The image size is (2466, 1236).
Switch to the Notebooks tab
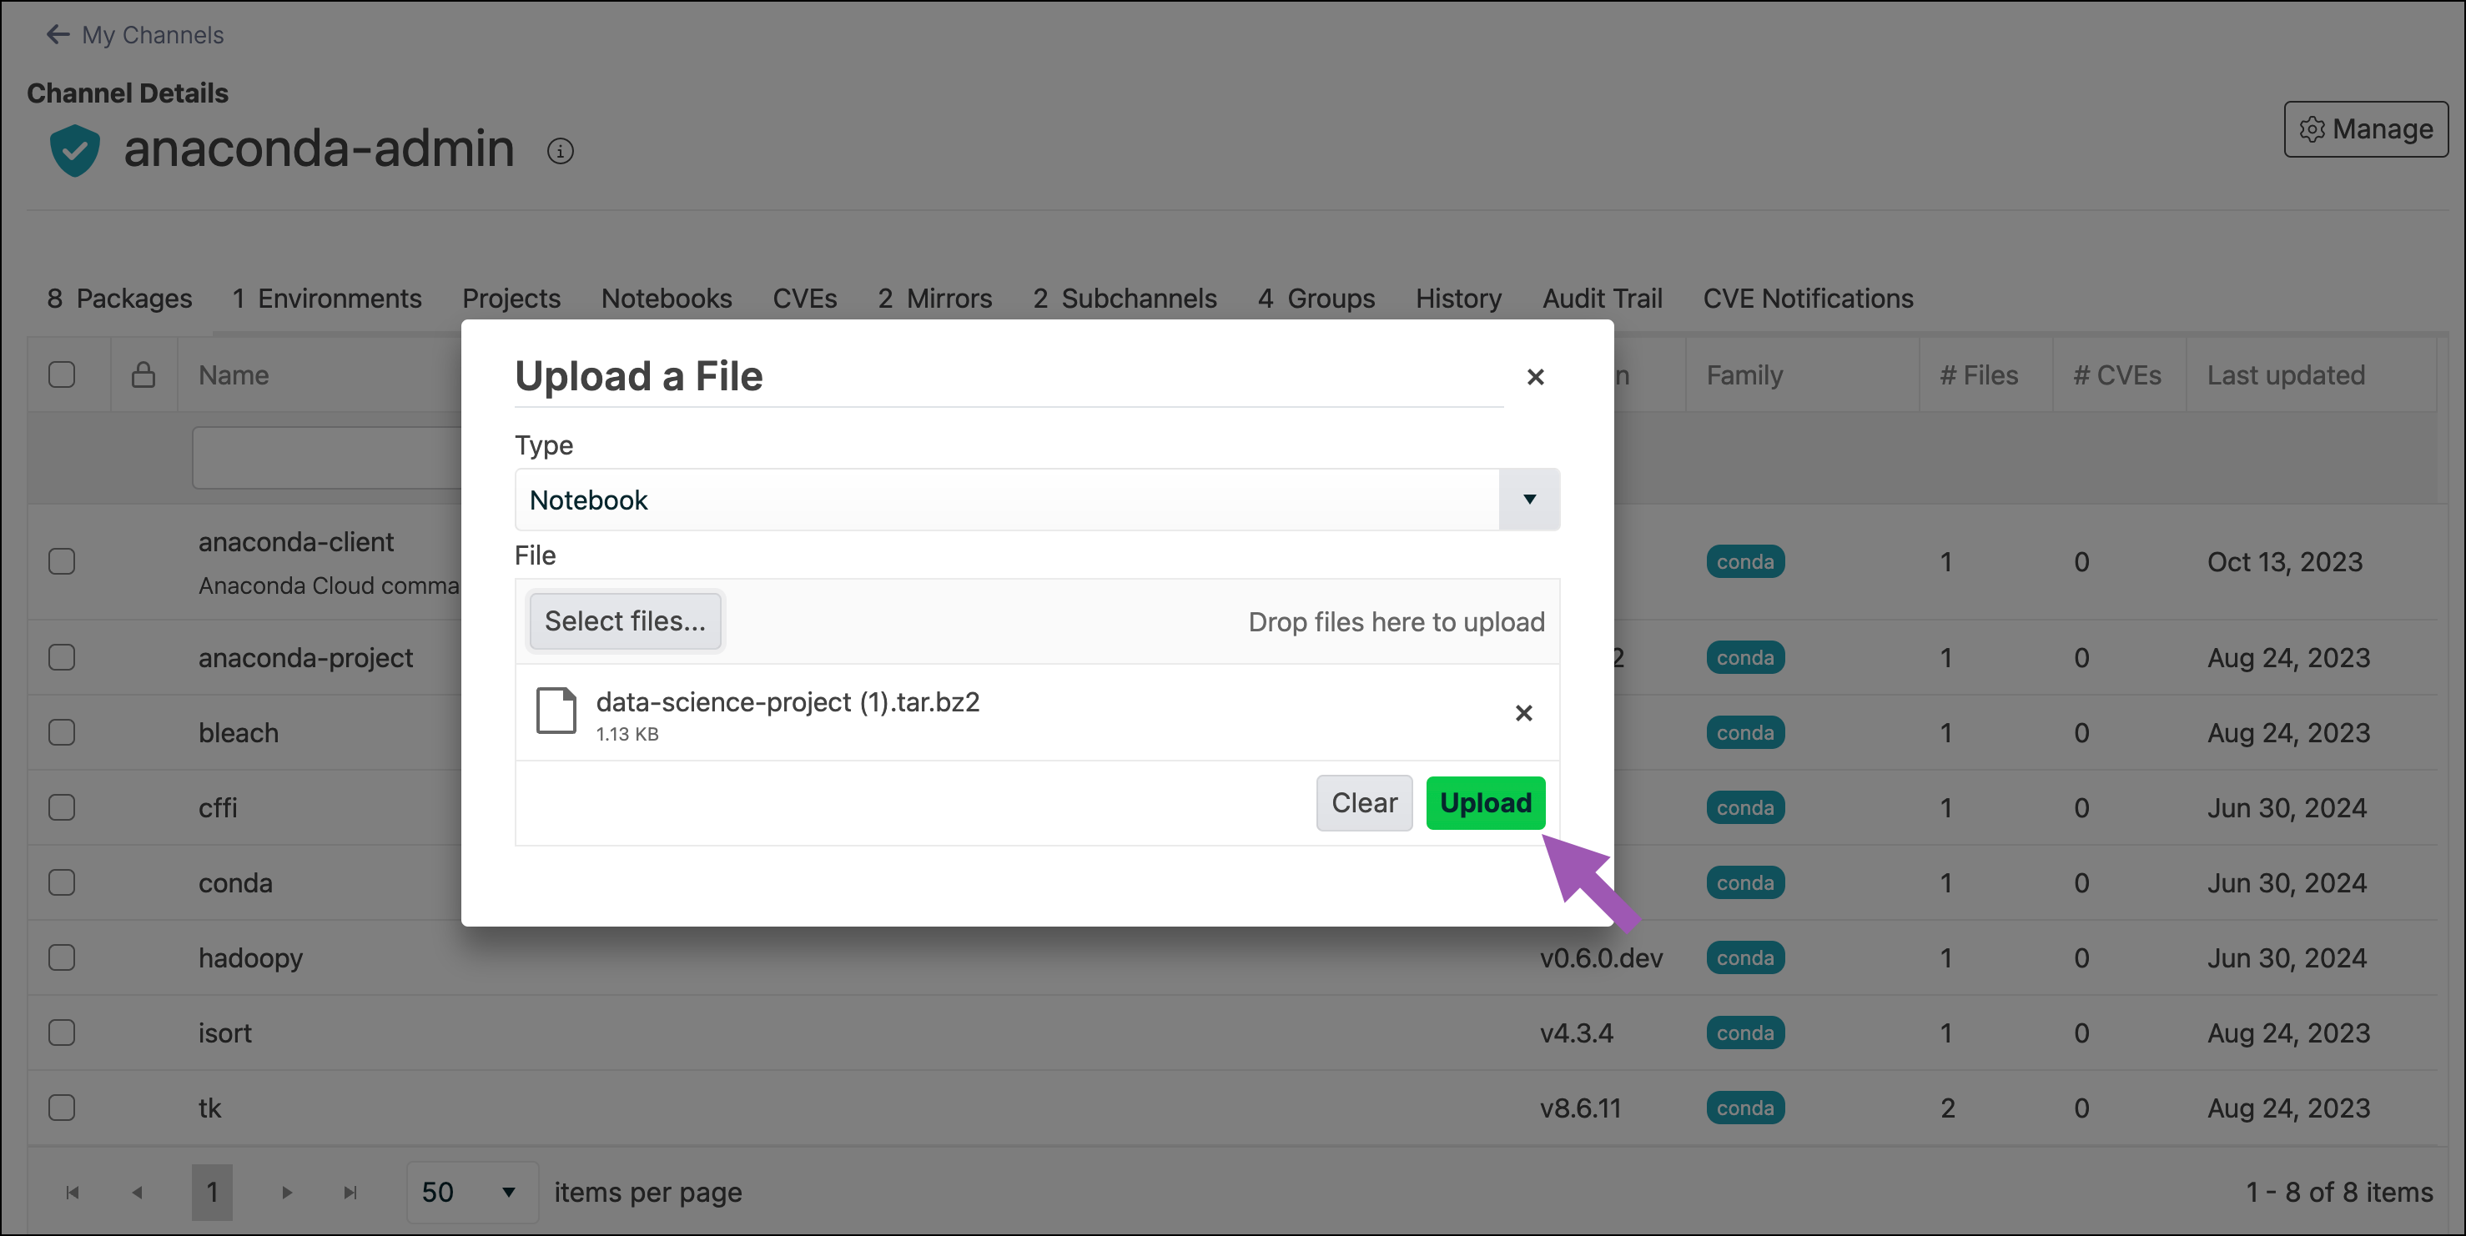pos(667,299)
